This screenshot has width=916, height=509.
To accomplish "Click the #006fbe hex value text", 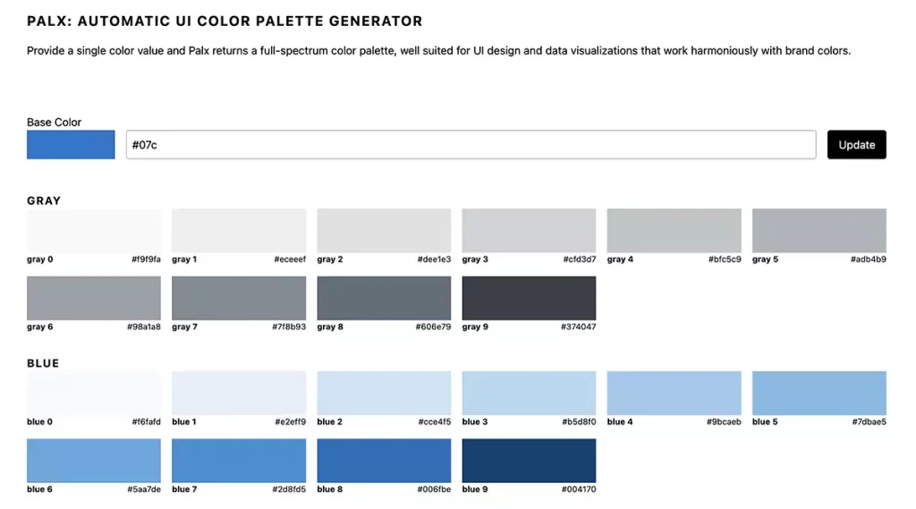I will [x=434, y=489].
